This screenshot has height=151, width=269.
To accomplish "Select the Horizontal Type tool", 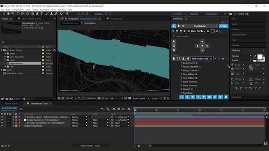I will [42, 14].
